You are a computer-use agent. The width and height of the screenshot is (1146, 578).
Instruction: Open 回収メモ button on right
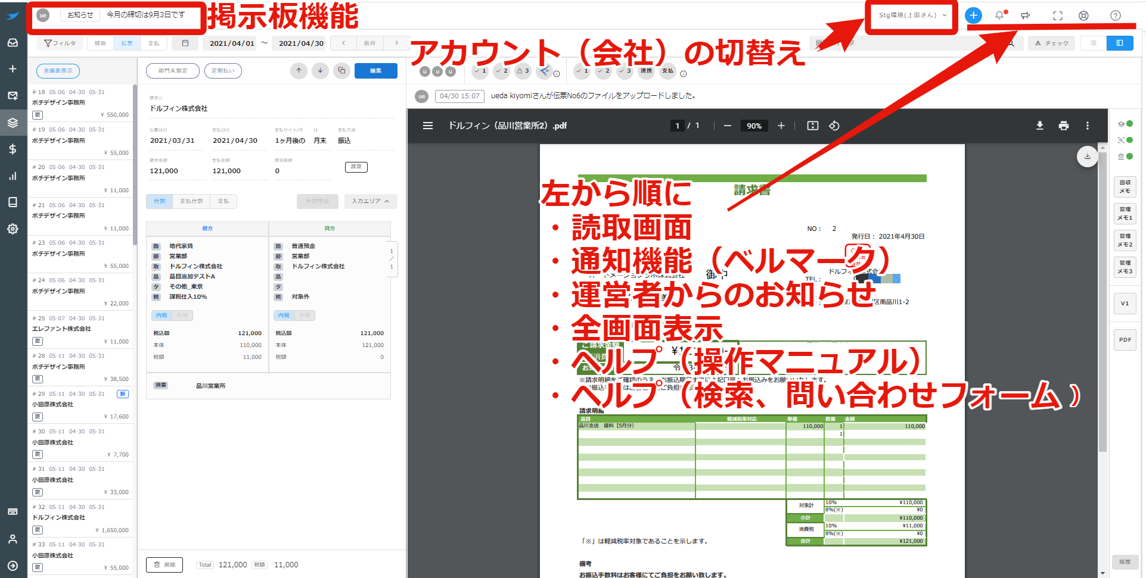click(x=1125, y=187)
